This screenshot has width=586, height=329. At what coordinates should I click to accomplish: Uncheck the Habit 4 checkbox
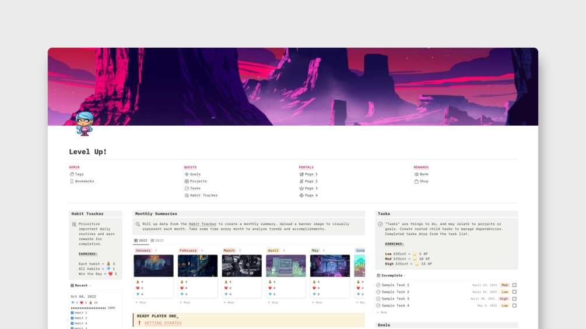72,323
